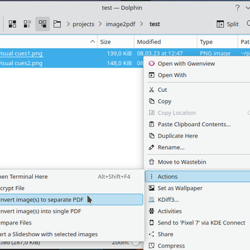Viewport: 250px width, 250px height.
Task: Click the Copy Location icon
Action: pyautogui.click(x=151, y=112)
